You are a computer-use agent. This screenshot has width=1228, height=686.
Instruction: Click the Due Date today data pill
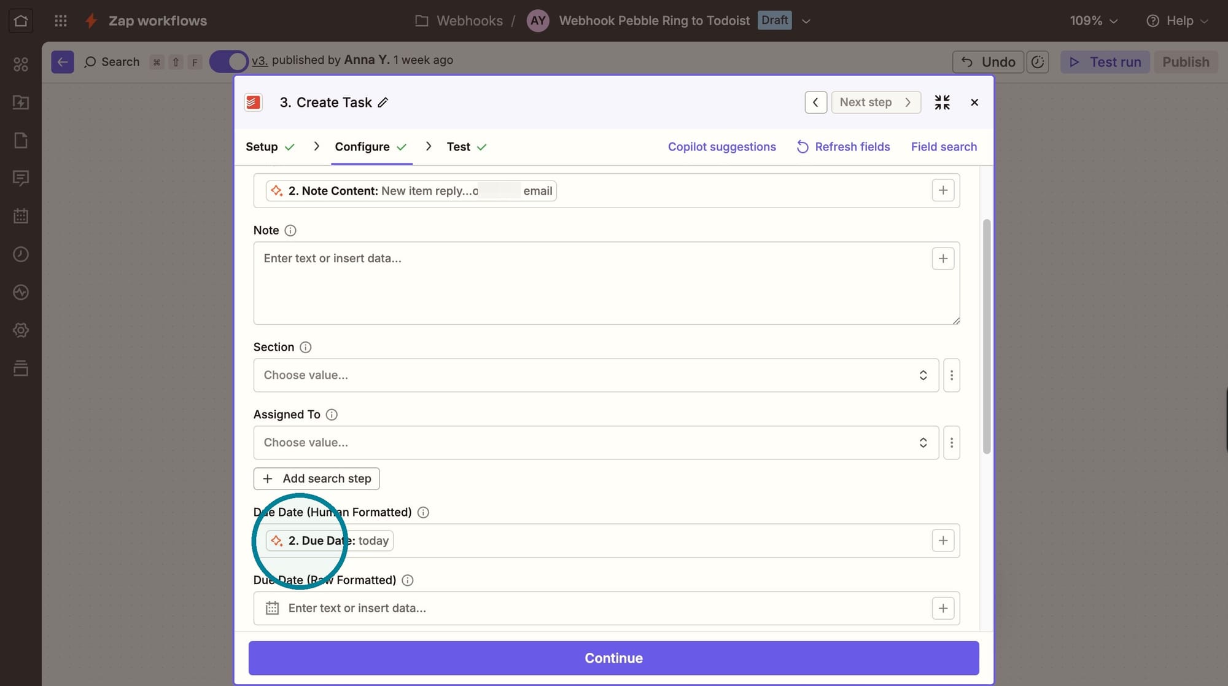[329, 540]
